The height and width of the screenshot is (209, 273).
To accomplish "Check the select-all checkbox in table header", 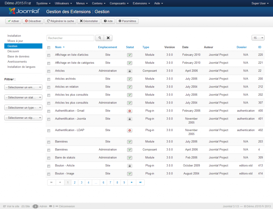I will coord(49,48).
